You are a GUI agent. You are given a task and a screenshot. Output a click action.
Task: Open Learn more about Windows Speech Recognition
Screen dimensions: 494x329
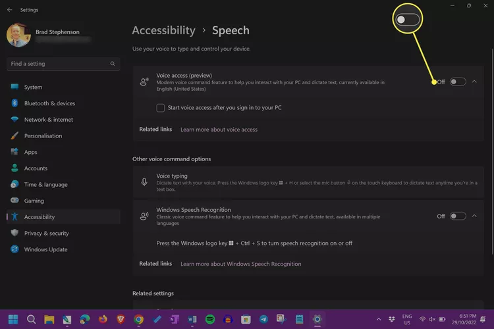point(240,264)
